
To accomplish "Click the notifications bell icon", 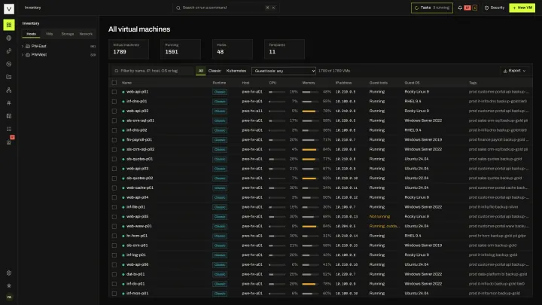I will click(460, 8).
